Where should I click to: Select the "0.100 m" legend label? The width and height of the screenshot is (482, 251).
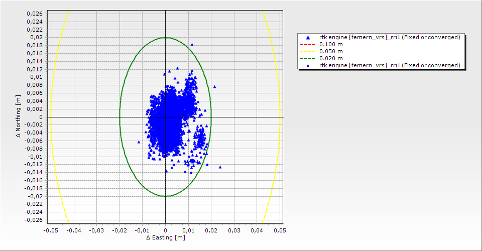[331, 44]
